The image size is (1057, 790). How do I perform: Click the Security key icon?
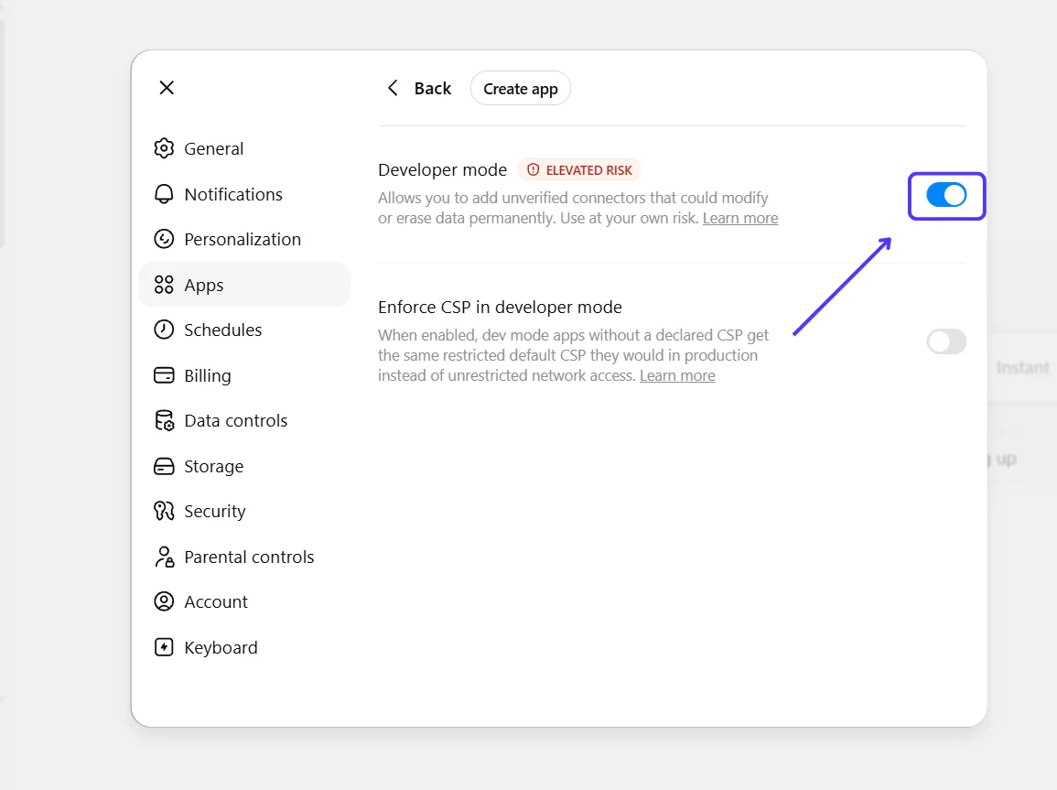[164, 511]
